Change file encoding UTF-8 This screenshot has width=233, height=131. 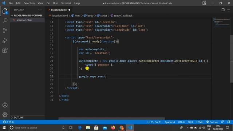pos(181,122)
